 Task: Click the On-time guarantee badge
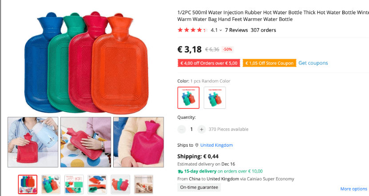pos(199,187)
